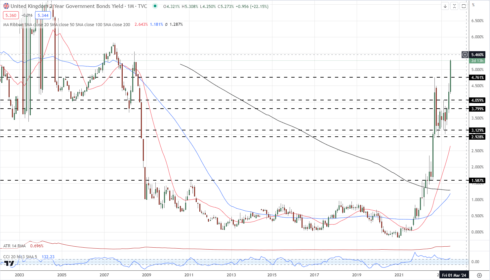Click the red 5.360 sell price button
The height and width of the screenshot is (280, 490).
11,15
